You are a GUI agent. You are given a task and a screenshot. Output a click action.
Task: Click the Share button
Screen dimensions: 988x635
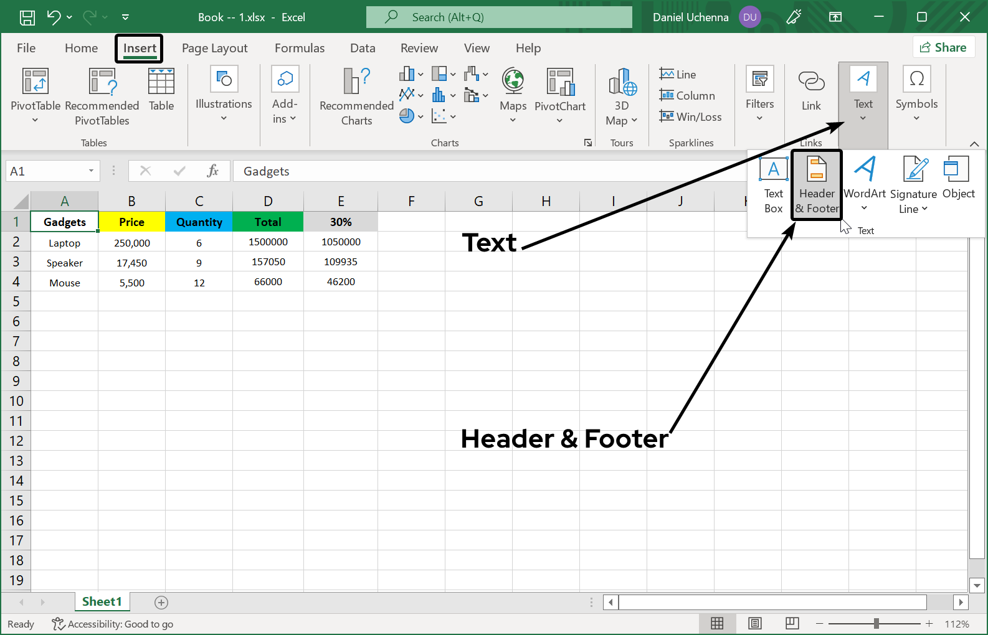tap(943, 47)
